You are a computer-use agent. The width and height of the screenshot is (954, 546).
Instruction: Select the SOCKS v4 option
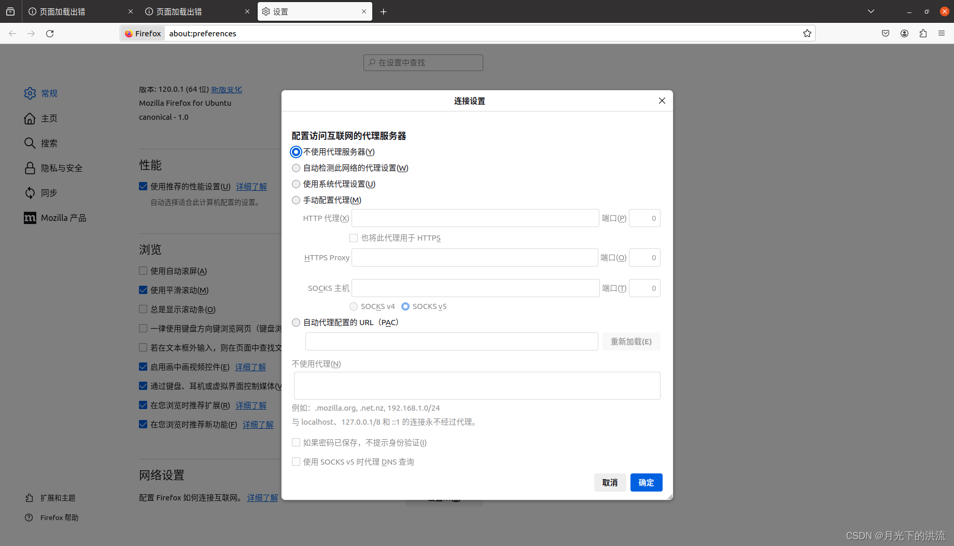click(354, 306)
